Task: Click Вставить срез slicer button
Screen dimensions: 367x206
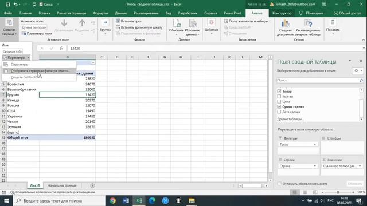Action: tap(128, 21)
